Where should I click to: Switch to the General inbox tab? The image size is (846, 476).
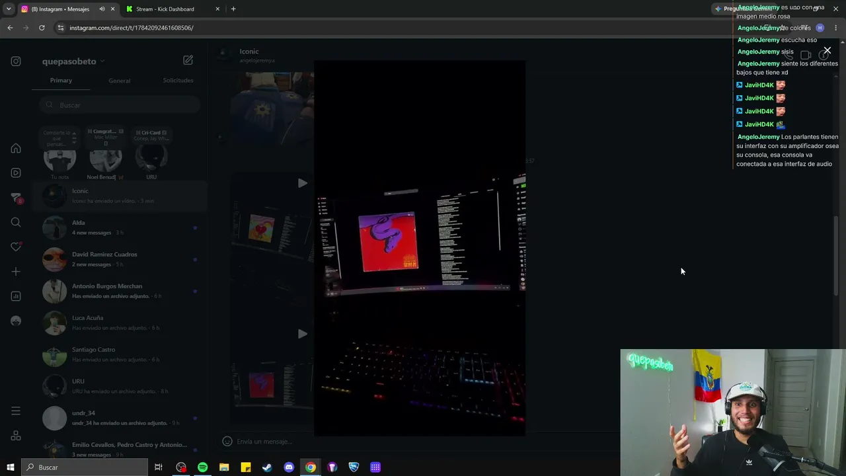(x=119, y=81)
